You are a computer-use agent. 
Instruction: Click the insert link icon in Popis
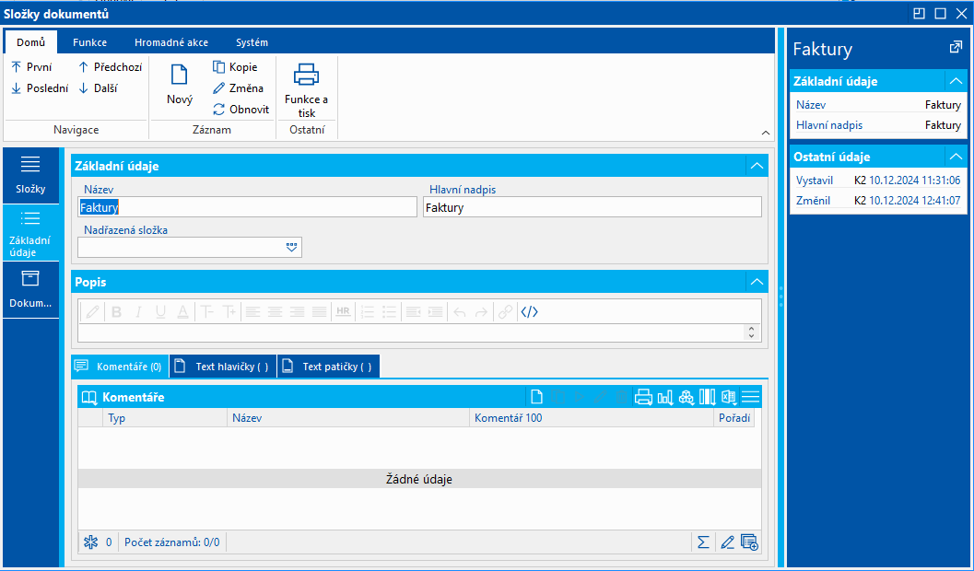[x=506, y=312]
